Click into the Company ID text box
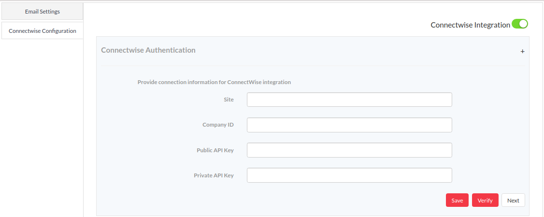 coord(349,125)
